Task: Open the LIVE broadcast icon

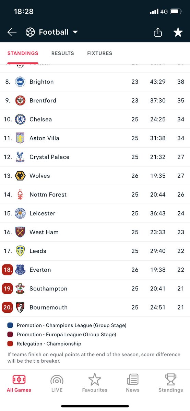Action: (57, 379)
